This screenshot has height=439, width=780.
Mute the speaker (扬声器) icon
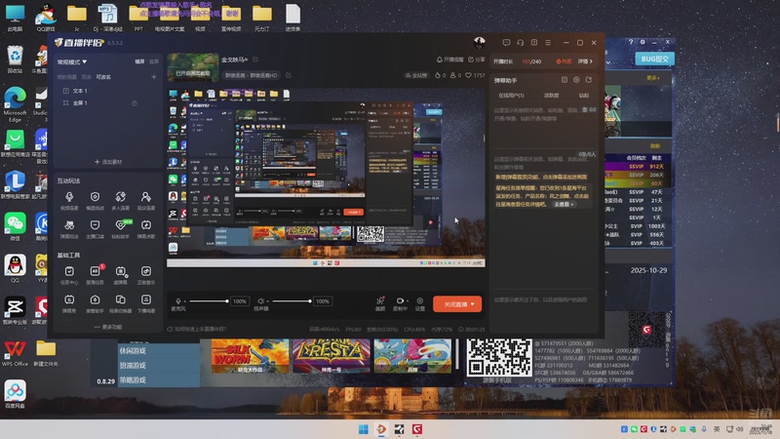click(260, 302)
